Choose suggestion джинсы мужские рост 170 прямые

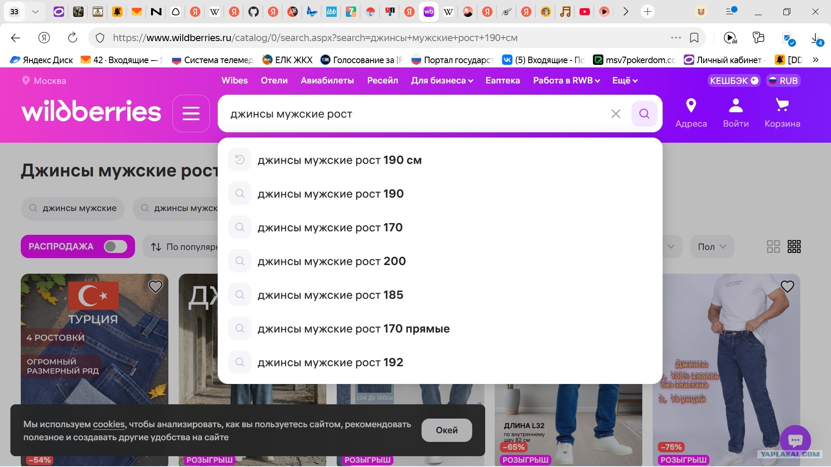[440, 329]
